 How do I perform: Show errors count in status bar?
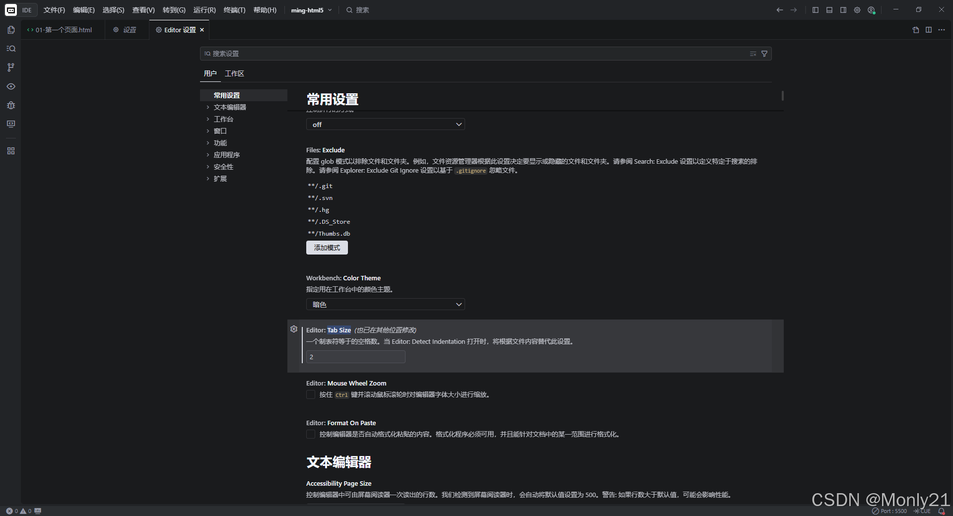pyautogui.click(x=12, y=511)
